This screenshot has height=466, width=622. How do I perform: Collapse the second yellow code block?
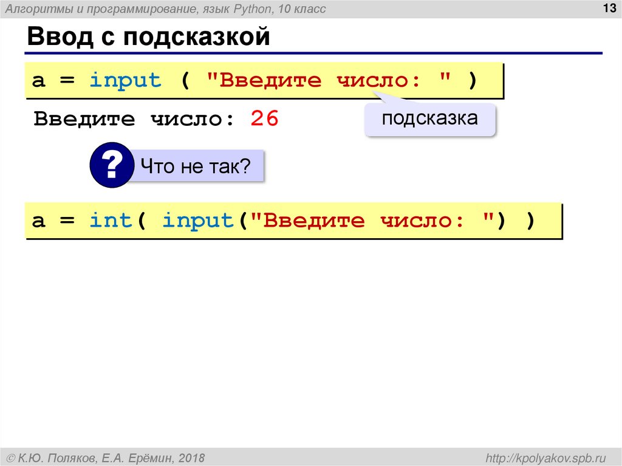point(295,220)
